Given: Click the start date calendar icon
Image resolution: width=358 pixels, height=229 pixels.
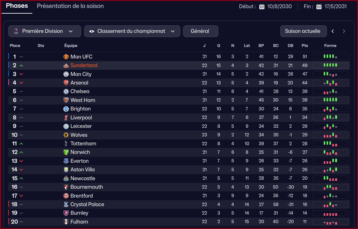Looking at the screenshot, I should tap(262, 7).
